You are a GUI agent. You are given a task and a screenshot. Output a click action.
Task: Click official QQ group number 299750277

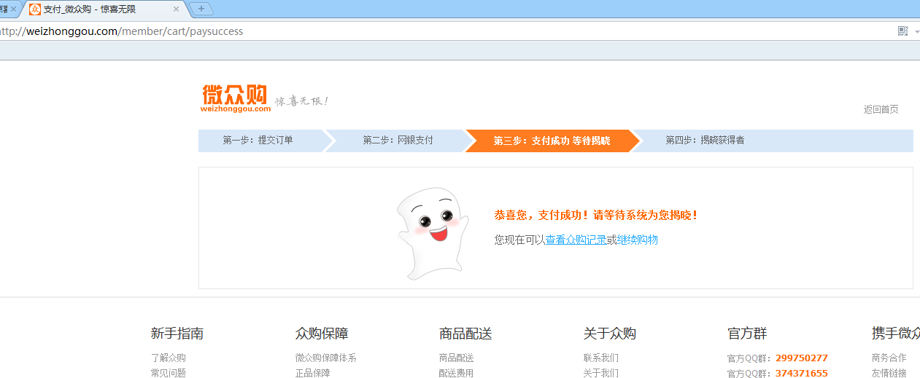(x=802, y=358)
